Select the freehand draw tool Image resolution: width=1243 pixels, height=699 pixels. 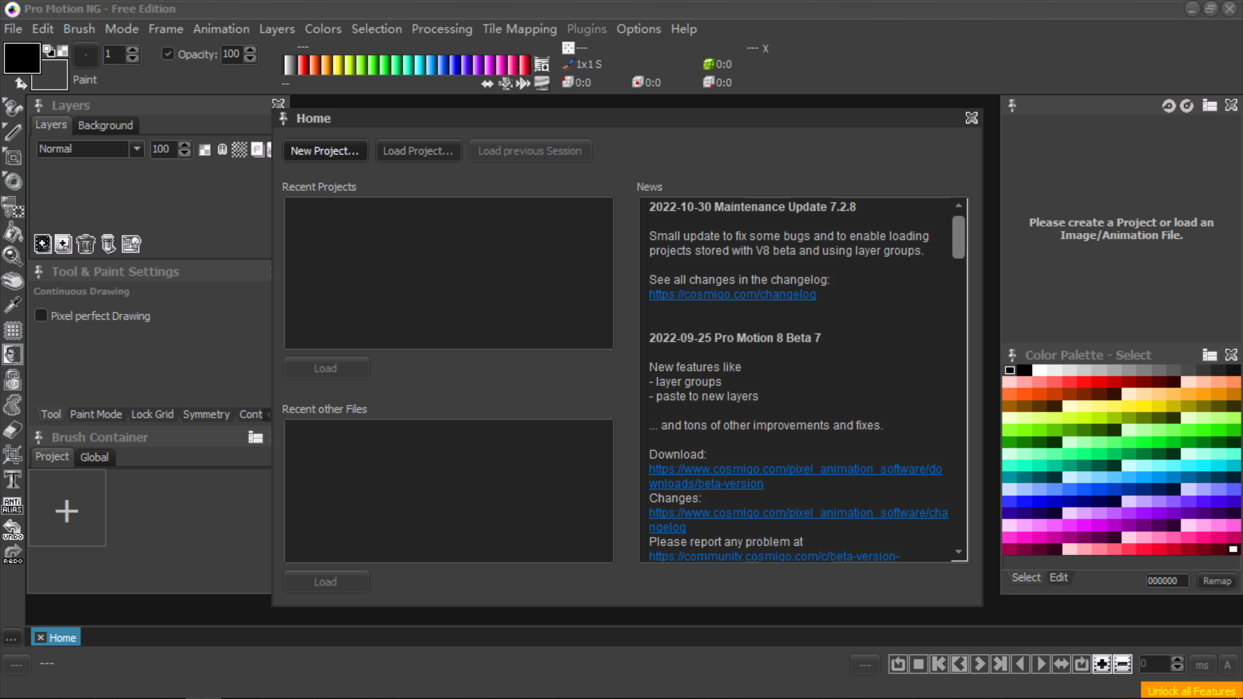point(12,107)
